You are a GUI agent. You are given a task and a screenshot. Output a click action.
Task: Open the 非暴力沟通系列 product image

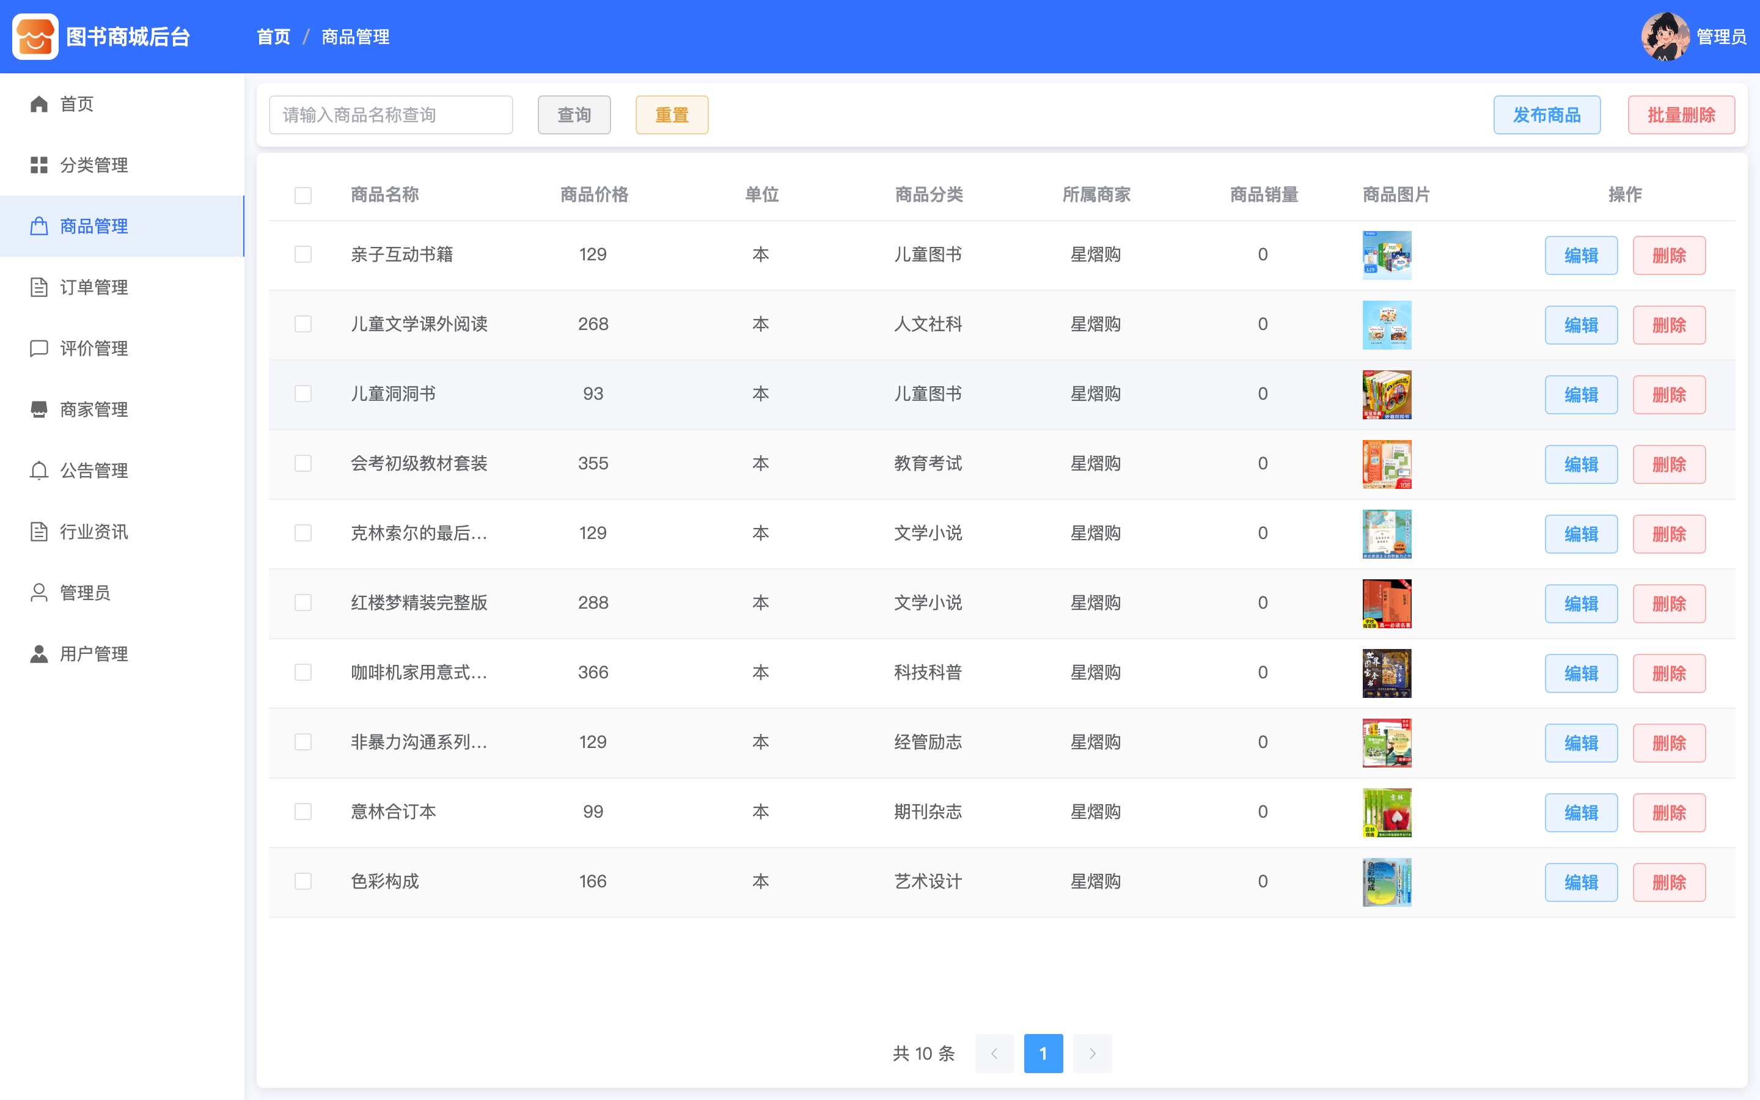[x=1386, y=743]
